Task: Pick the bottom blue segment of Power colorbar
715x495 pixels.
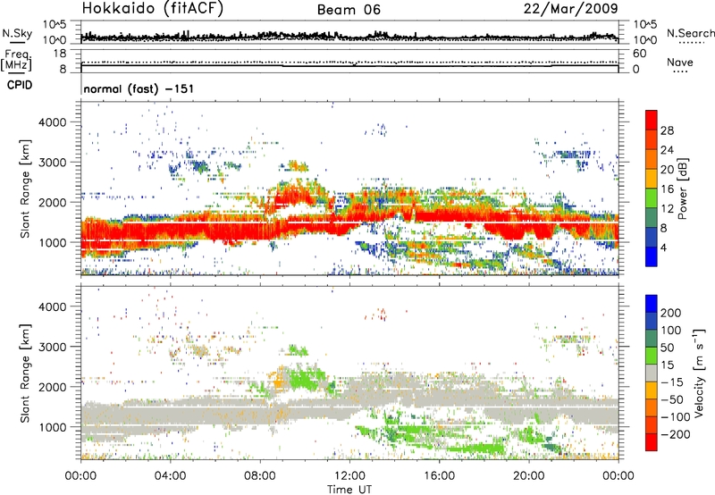Action: [x=652, y=256]
